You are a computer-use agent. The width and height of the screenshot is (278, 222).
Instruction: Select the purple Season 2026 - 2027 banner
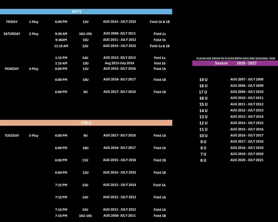[x=235, y=63]
